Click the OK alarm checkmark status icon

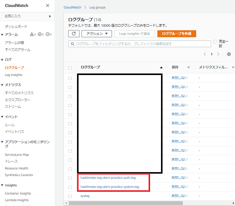(40, 34)
